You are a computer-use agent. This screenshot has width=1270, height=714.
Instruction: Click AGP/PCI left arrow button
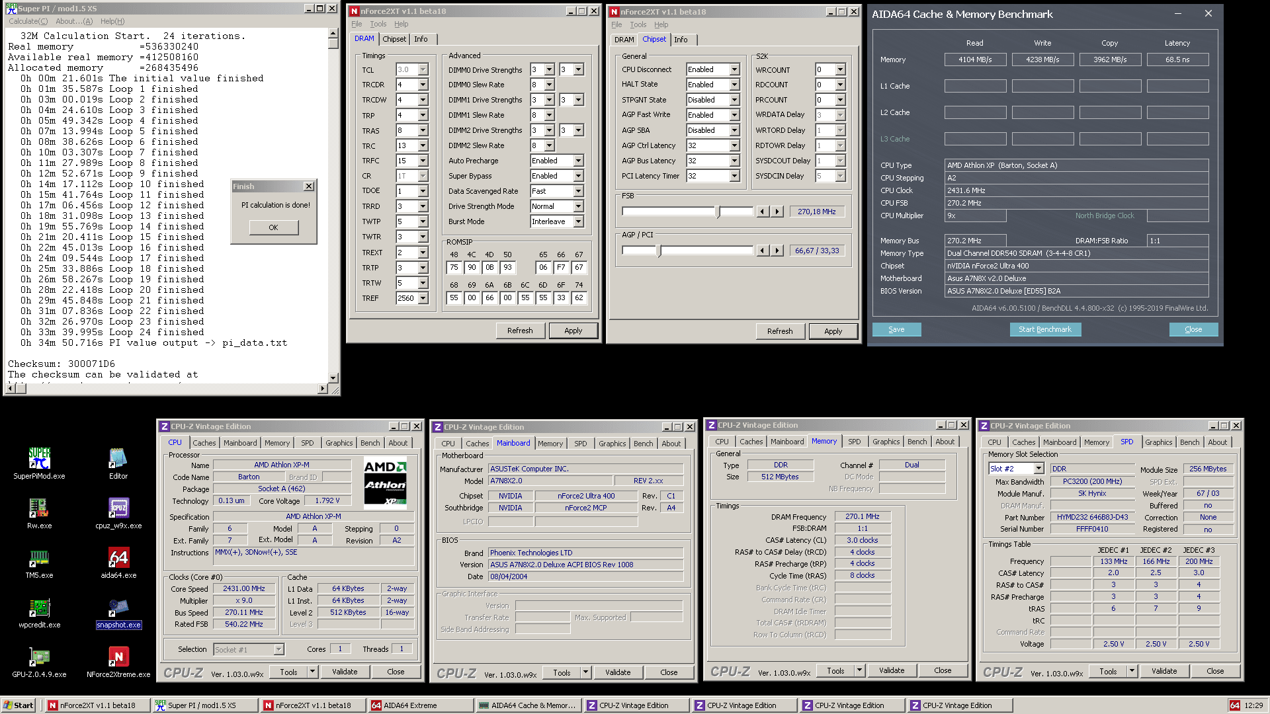pyautogui.click(x=763, y=251)
